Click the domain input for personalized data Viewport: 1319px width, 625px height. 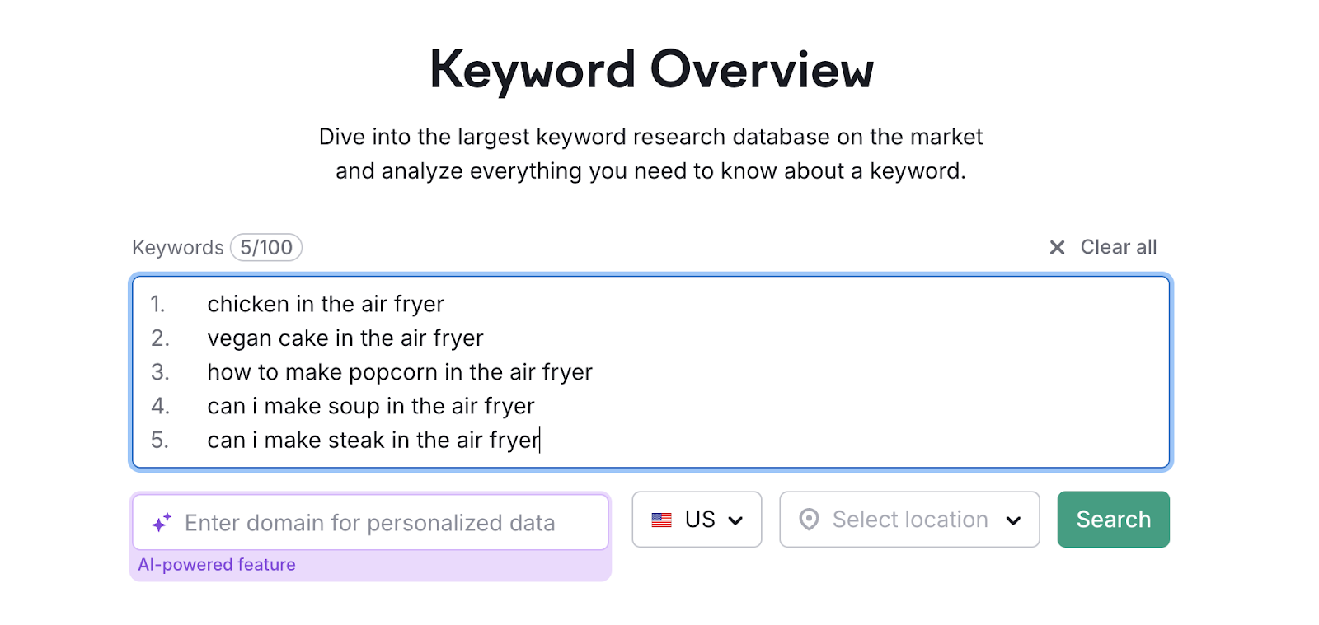click(x=371, y=522)
